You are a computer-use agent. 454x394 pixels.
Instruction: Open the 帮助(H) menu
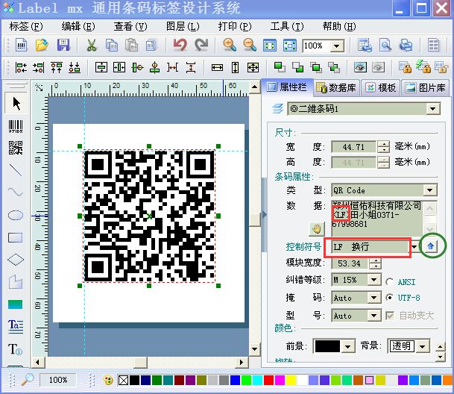(339, 27)
